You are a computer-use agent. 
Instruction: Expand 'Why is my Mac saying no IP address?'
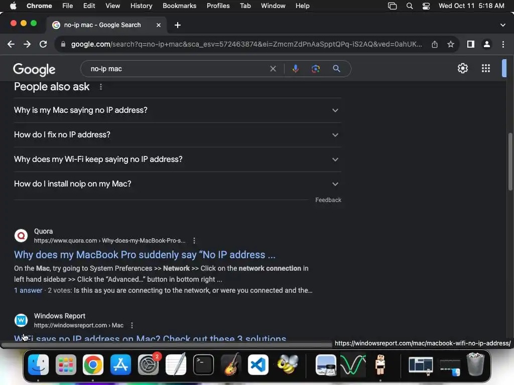(177, 110)
